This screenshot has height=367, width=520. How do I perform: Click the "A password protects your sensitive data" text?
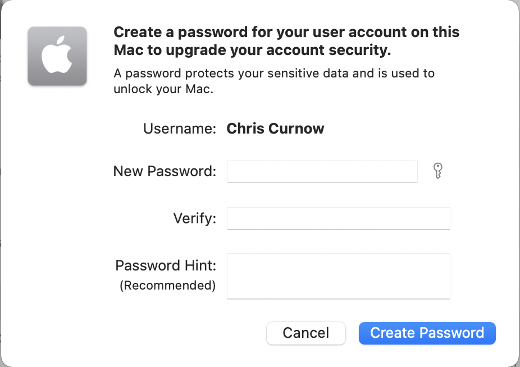(x=274, y=74)
